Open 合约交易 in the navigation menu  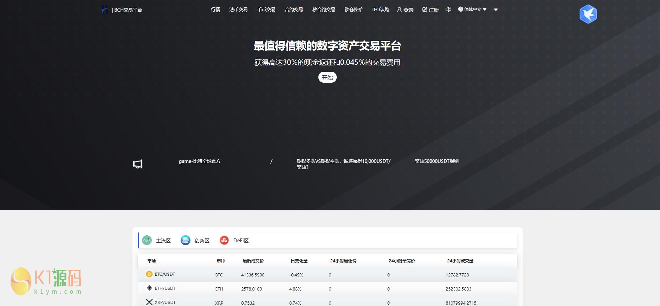pos(294,9)
